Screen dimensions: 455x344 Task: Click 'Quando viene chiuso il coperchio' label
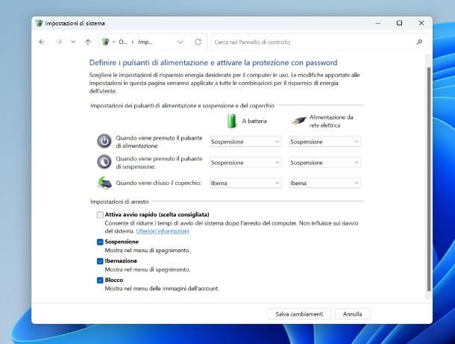click(159, 183)
